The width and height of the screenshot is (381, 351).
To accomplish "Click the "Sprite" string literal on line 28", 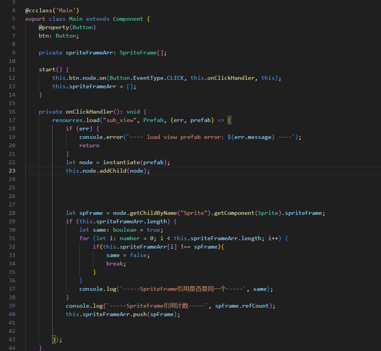I will click(194, 213).
